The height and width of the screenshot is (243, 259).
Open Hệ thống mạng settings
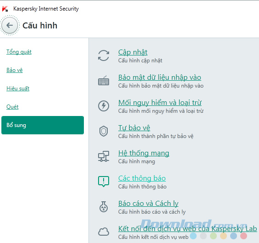[143, 153]
